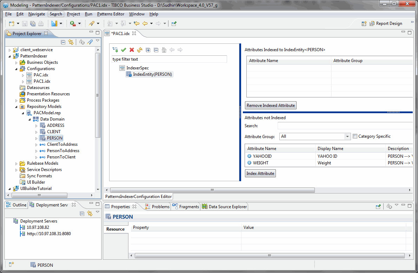This screenshot has height=273, width=418.
Task: Show more perspectives via chevron
Action: (412, 22)
